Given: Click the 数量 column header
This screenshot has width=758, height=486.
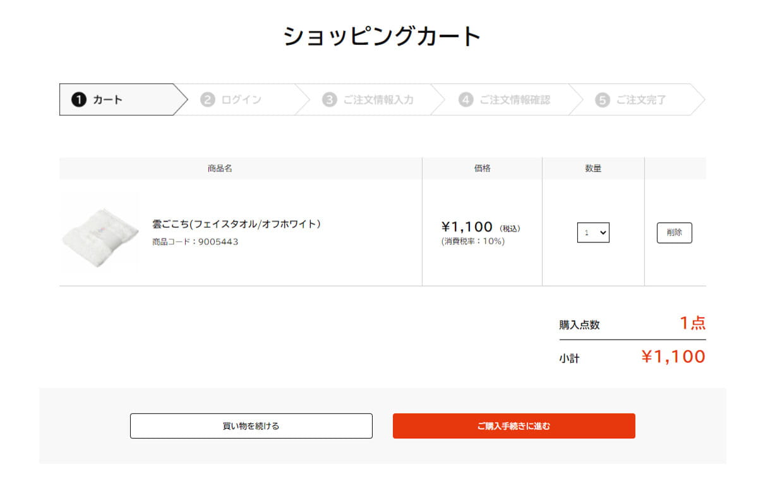Looking at the screenshot, I should [593, 168].
